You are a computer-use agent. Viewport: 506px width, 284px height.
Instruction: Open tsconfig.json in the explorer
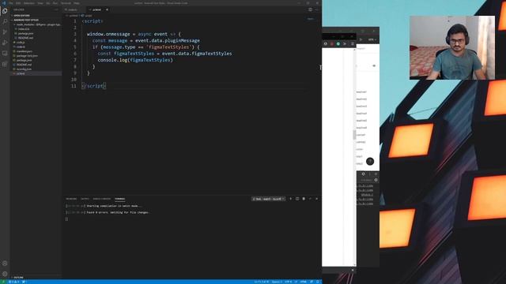click(25, 69)
